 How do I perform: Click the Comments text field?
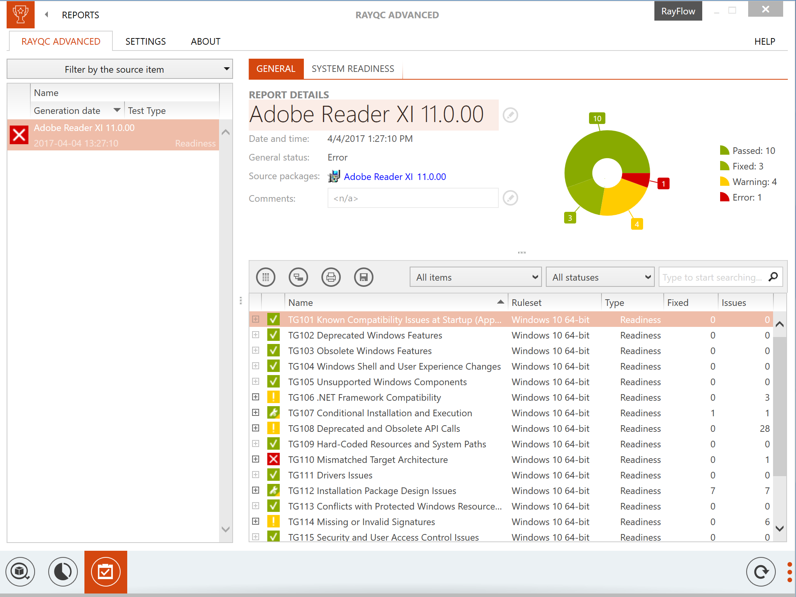coord(413,198)
